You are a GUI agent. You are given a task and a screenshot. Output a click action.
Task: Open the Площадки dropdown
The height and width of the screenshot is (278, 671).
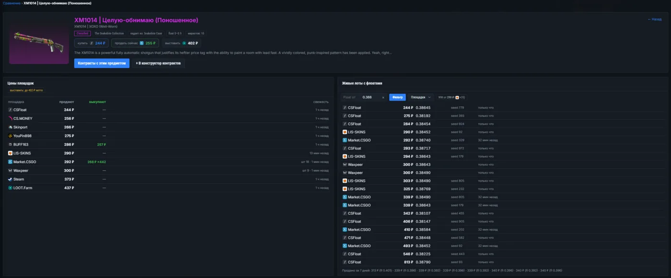pyautogui.click(x=420, y=97)
